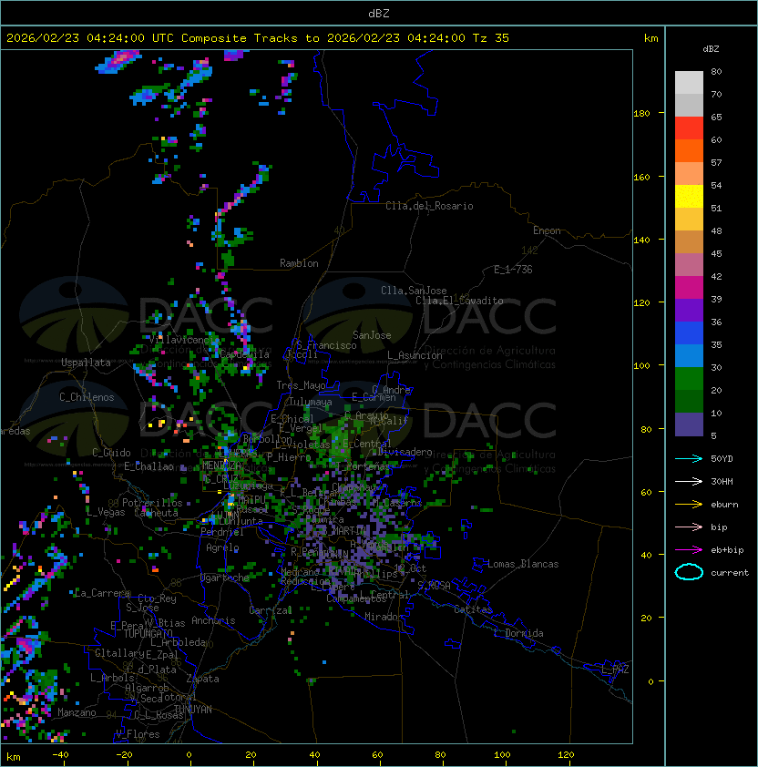Click the 'Tres_Mayo' map label
The image size is (758, 767).
click(x=301, y=385)
